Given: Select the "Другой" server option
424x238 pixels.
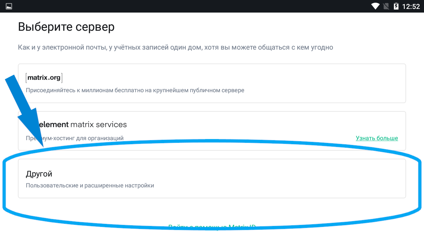Looking at the screenshot, I should [39, 174].
